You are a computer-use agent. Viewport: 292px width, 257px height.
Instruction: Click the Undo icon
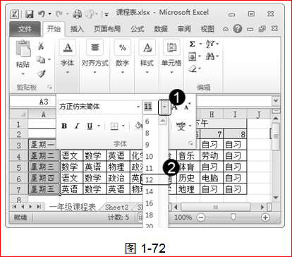(42, 14)
